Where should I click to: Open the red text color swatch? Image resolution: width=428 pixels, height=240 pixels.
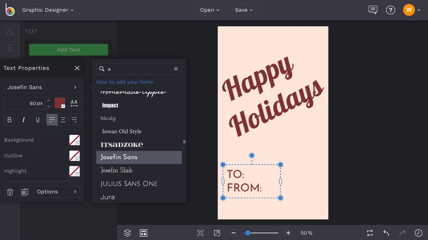tap(60, 103)
